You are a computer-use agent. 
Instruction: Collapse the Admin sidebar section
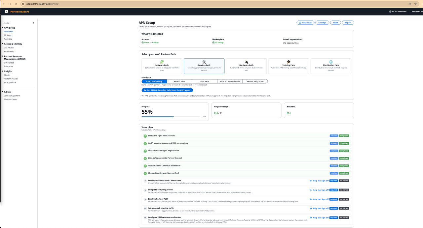click(x=2, y=92)
